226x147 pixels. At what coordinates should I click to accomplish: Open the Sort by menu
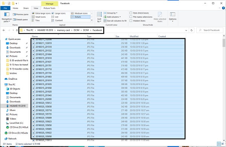click(x=99, y=17)
